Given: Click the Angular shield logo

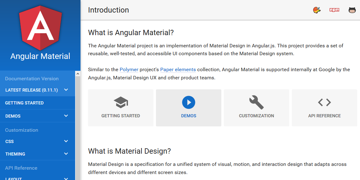Looking at the screenshot, I should point(41,28).
